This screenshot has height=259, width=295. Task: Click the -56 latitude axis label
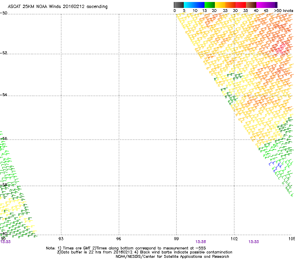click(4, 138)
